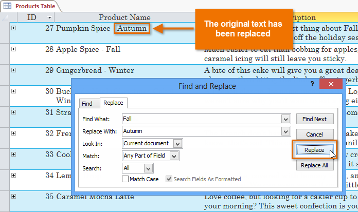Click the 'Apple Spice - Fall' cell
Image resolution: width=358 pixels, height=212 pixels.
tap(88, 49)
